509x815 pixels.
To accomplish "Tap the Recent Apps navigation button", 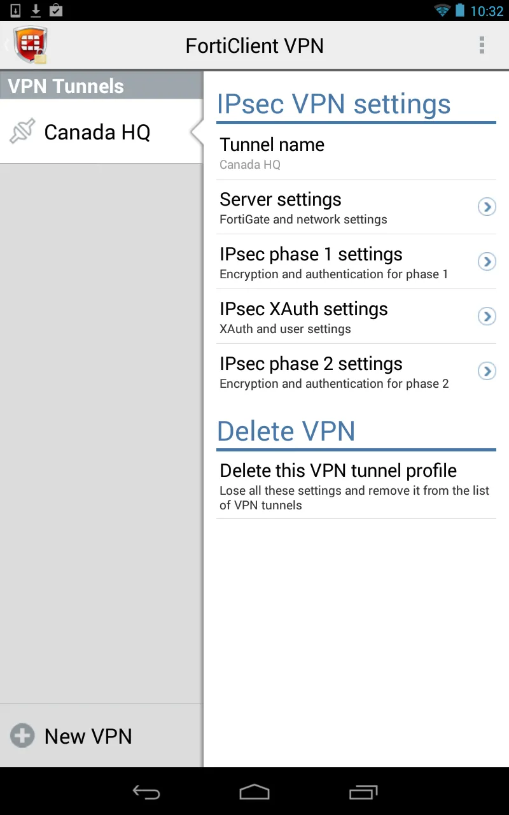I will pyautogui.click(x=363, y=792).
